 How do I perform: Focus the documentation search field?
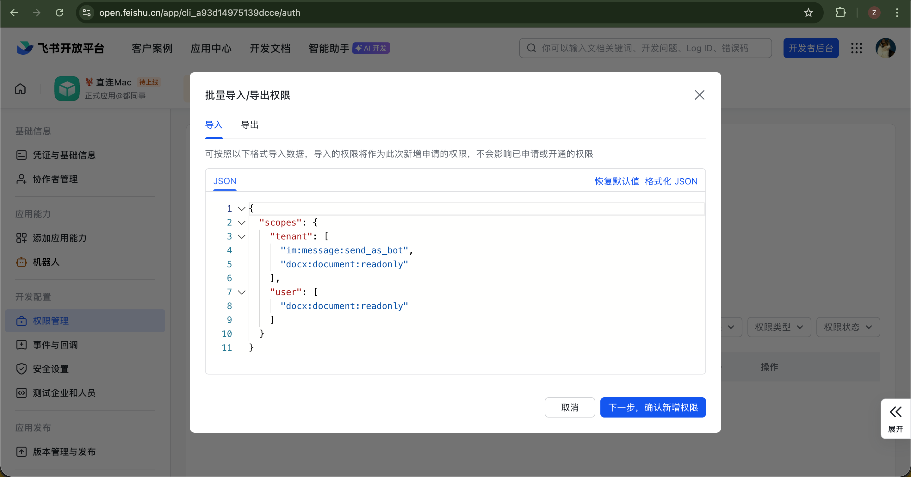tap(645, 48)
